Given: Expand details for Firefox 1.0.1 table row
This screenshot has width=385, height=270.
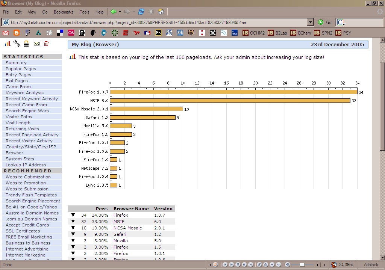Looking at the screenshot, I should coord(73,253).
